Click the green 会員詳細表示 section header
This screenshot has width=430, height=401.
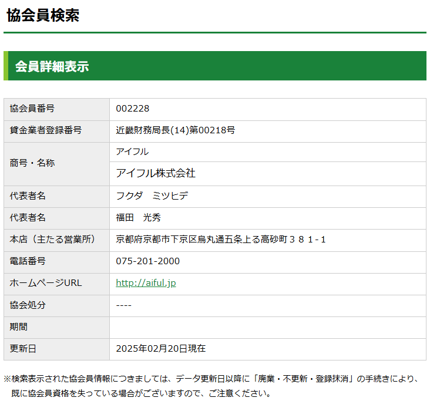click(52, 66)
